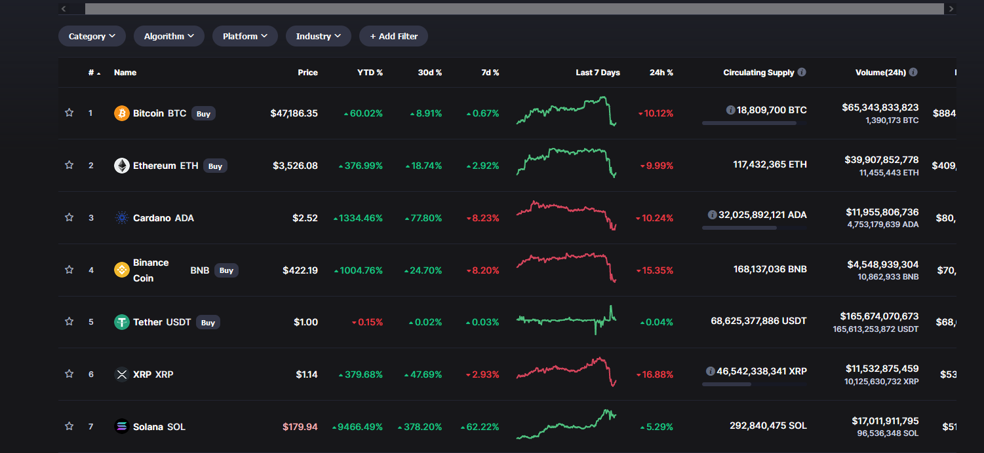Image resolution: width=984 pixels, height=453 pixels.
Task: Click the horizontal scrollbar right arrow
Action: (x=950, y=9)
